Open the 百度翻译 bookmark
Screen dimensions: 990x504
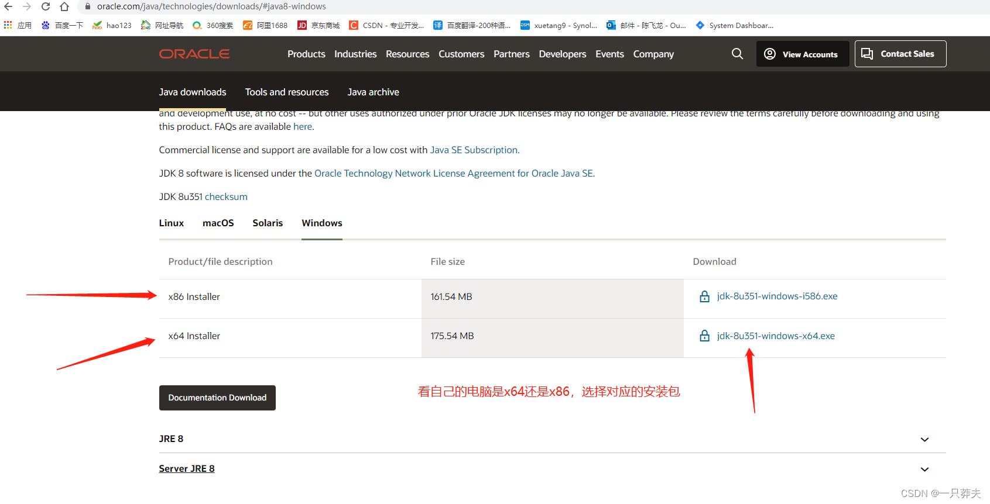tap(472, 25)
